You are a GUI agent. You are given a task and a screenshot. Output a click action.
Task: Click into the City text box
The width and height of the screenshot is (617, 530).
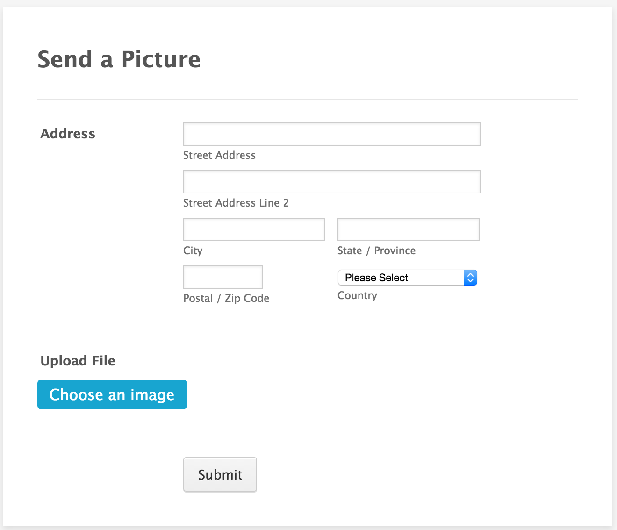[254, 229]
